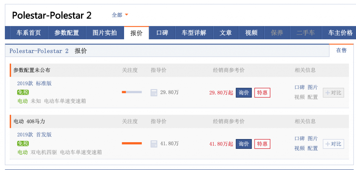Click the green 免税 badge under 标准版
The width and height of the screenshot is (356, 170).
[23, 92]
